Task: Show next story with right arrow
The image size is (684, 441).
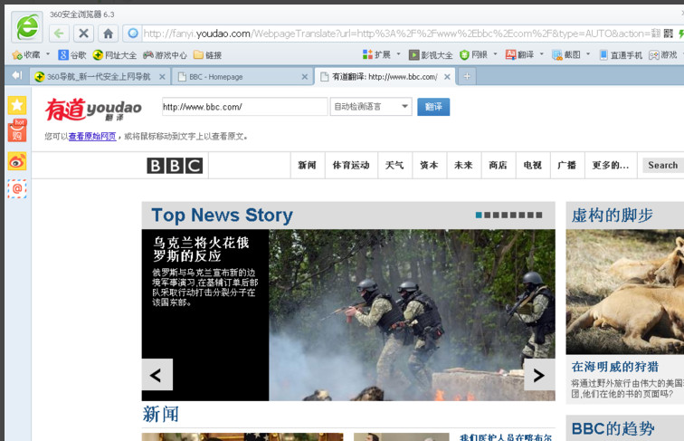Action: (x=539, y=374)
